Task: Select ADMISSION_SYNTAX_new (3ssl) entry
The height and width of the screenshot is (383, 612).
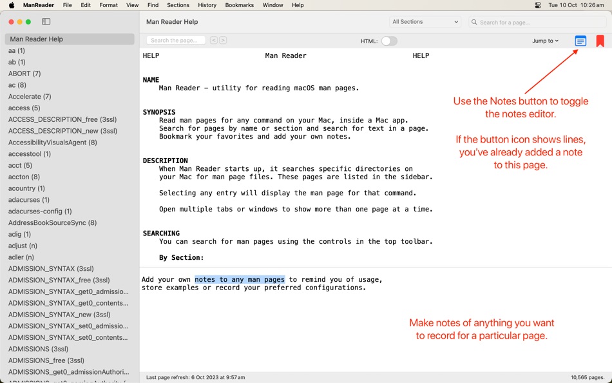Action: click(x=70, y=315)
